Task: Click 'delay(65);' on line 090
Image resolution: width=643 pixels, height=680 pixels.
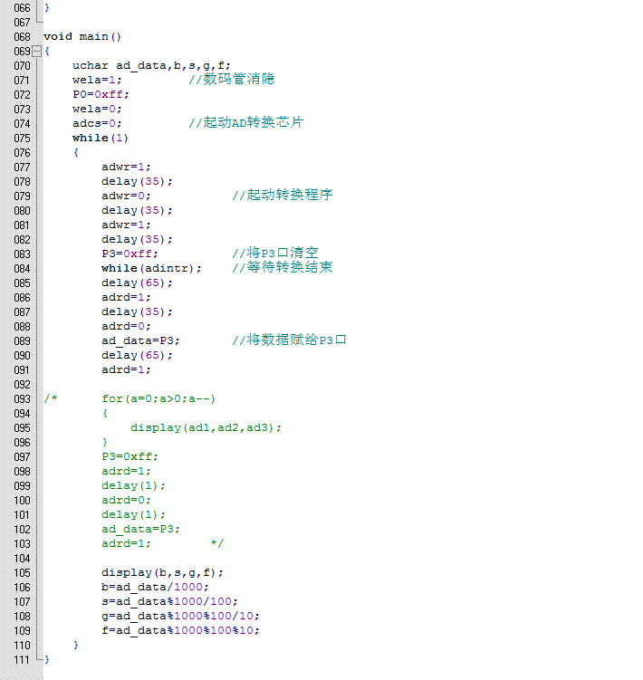Action: [x=137, y=356]
